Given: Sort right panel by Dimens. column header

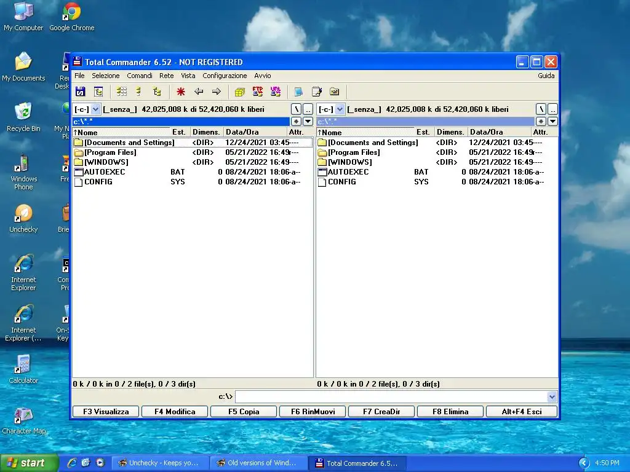Looking at the screenshot, I should [x=451, y=132].
